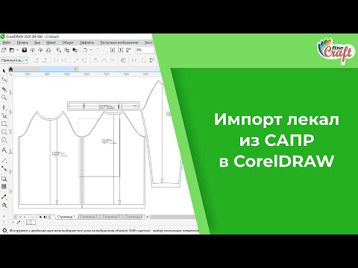Select the Polygon tool

(x=4, y=140)
